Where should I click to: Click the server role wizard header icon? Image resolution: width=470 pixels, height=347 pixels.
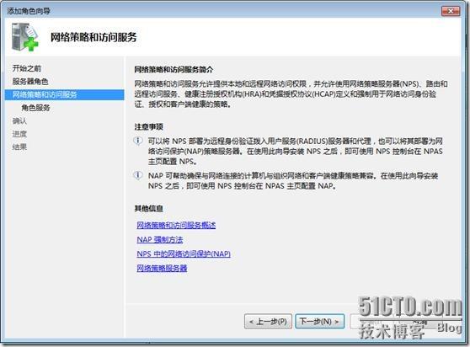(25, 37)
